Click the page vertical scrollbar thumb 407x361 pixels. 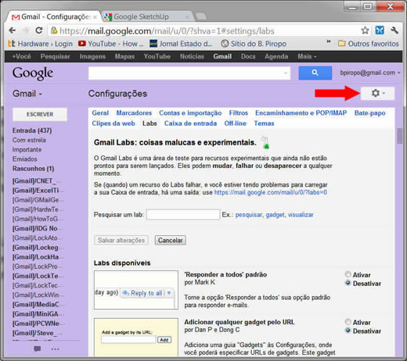400,136
